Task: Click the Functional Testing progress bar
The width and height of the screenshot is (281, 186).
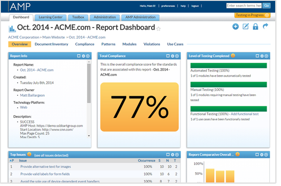Action: coord(228,109)
